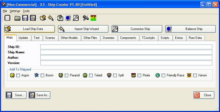
Task: Toggle the Xenon shipyard checkbox
Action: pos(195,76)
